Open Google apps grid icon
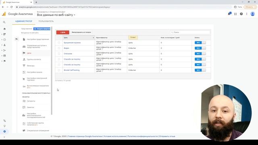The height and width of the screenshot is (145, 258). [x=235, y=14]
